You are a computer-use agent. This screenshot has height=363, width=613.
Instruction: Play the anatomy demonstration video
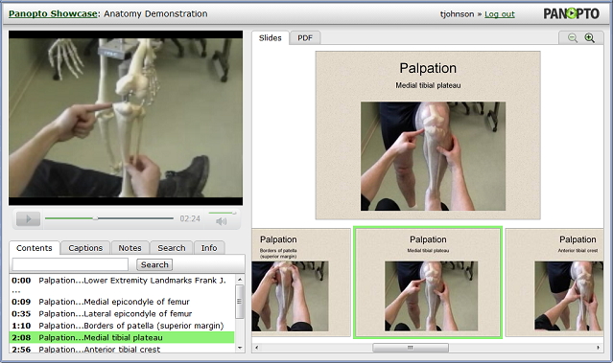click(x=28, y=219)
